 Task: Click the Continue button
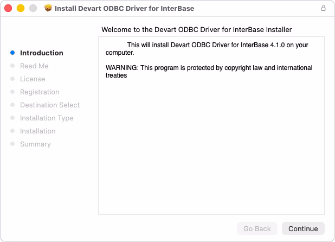coord(303,228)
